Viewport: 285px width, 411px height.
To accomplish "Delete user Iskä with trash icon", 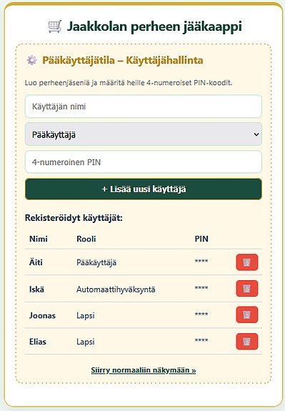I will (246, 289).
